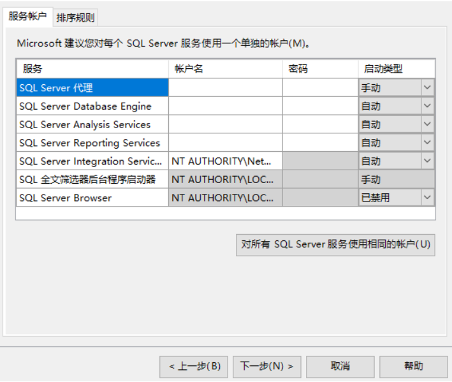
Task: Click 帐户名 column header
Action: click(x=226, y=69)
